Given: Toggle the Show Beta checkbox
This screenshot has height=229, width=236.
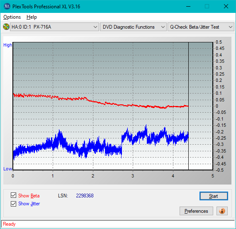Looking at the screenshot, I should [x=13, y=195].
